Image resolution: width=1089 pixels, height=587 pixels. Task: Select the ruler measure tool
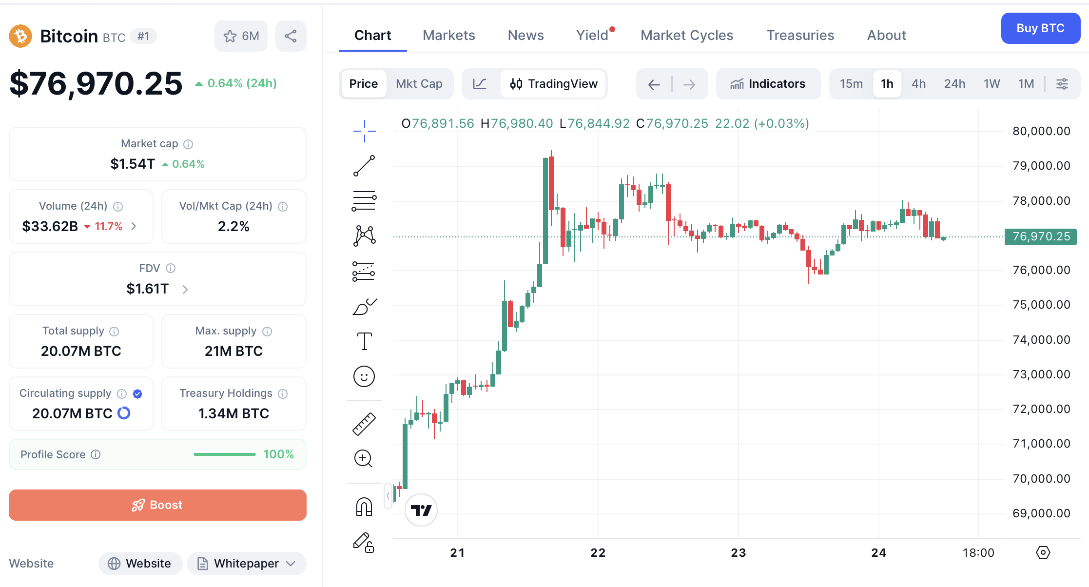[364, 424]
